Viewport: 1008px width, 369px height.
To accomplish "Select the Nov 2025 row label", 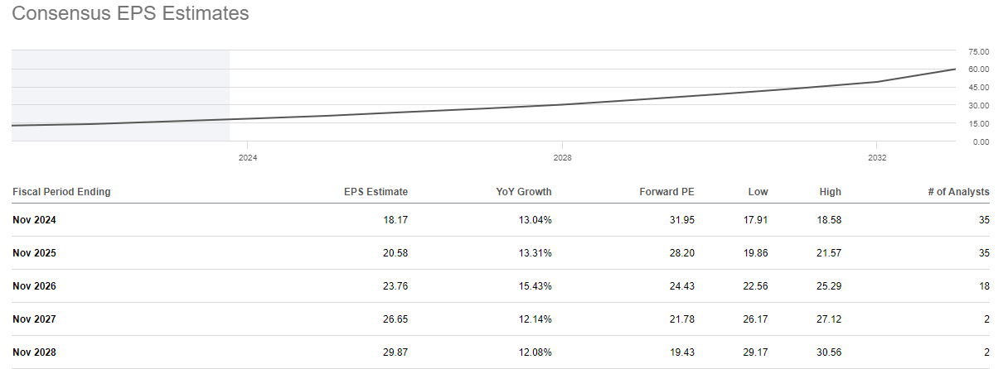I will pos(34,253).
